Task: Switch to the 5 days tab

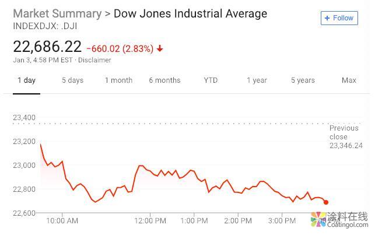Action: (x=72, y=80)
